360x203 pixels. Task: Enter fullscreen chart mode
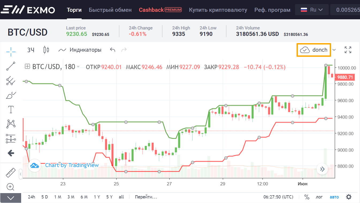348,50
